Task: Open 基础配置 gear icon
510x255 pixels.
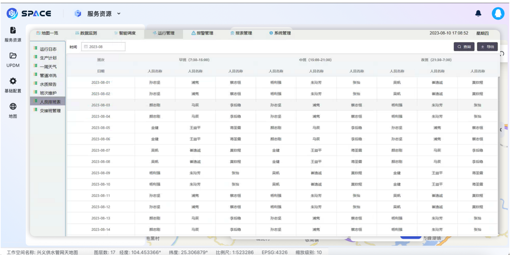Action: click(x=13, y=81)
